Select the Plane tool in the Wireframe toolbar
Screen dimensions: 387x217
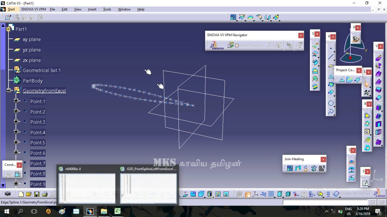click(x=331, y=66)
